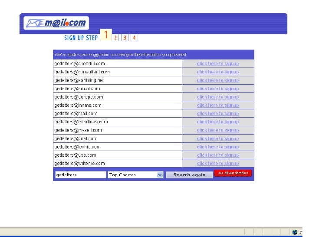Select the getletters@post.com text
This screenshot has width=316, height=237.
[76, 138]
